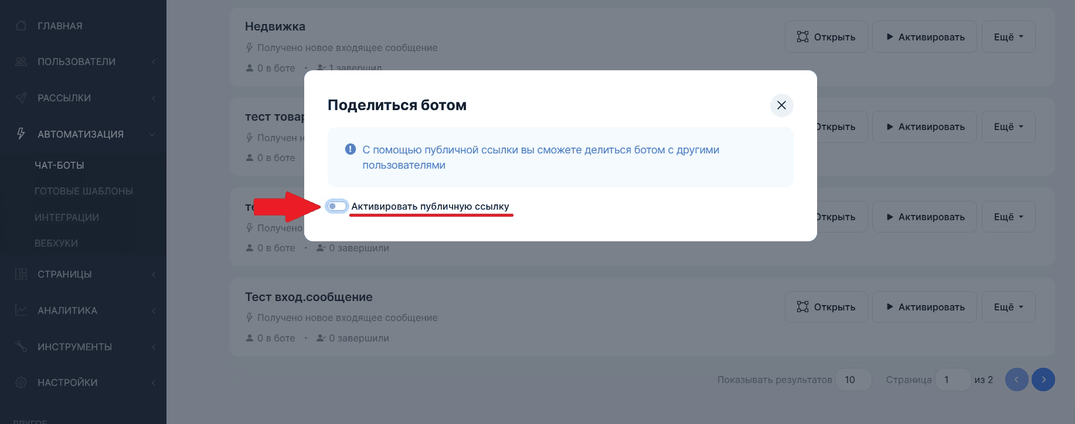Collapse the Автоматизация sidebar section chevron
1075x424 pixels.
coord(152,134)
